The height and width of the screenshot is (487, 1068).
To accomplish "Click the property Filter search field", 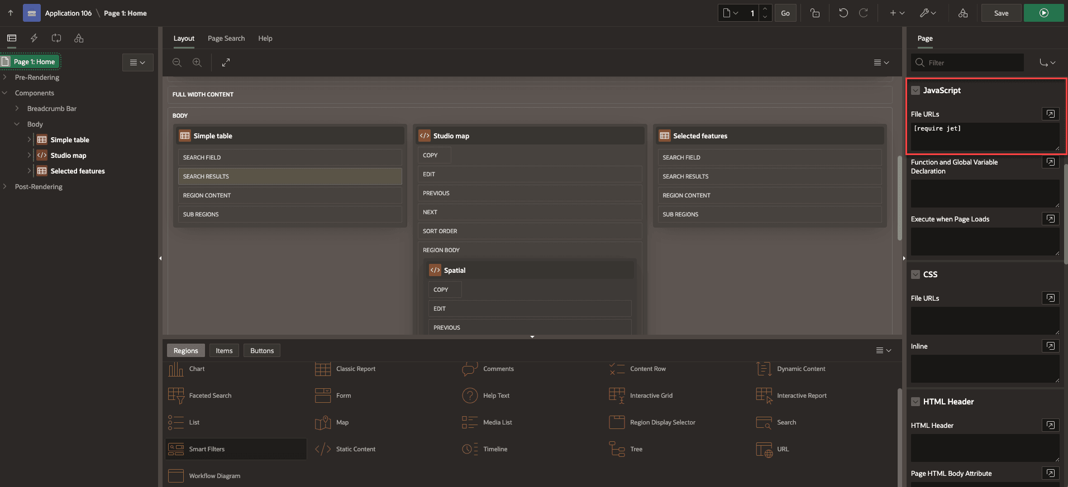I will (x=967, y=62).
